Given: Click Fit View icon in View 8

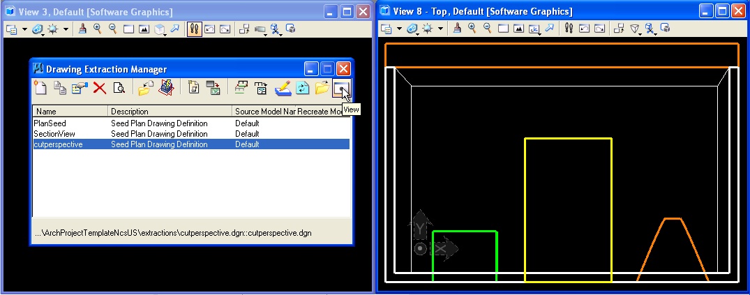Looking at the screenshot, I should (518, 29).
